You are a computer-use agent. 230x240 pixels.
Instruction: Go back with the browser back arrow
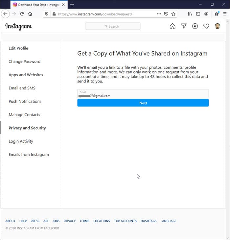pyautogui.click(x=5, y=14)
